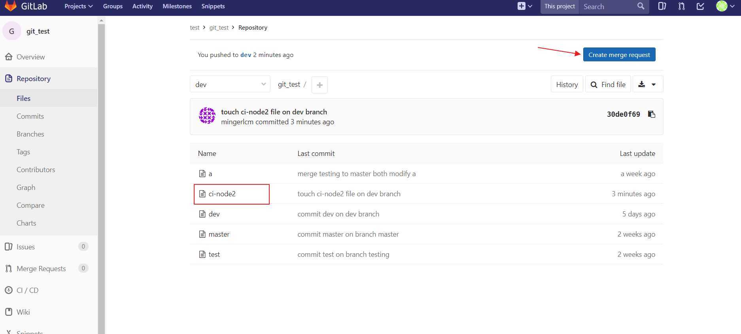Open the master file in list
This screenshot has height=334, width=741.
[x=219, y=234]
